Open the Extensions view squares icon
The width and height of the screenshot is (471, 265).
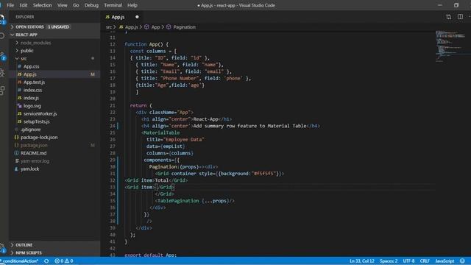pos(1,91)
